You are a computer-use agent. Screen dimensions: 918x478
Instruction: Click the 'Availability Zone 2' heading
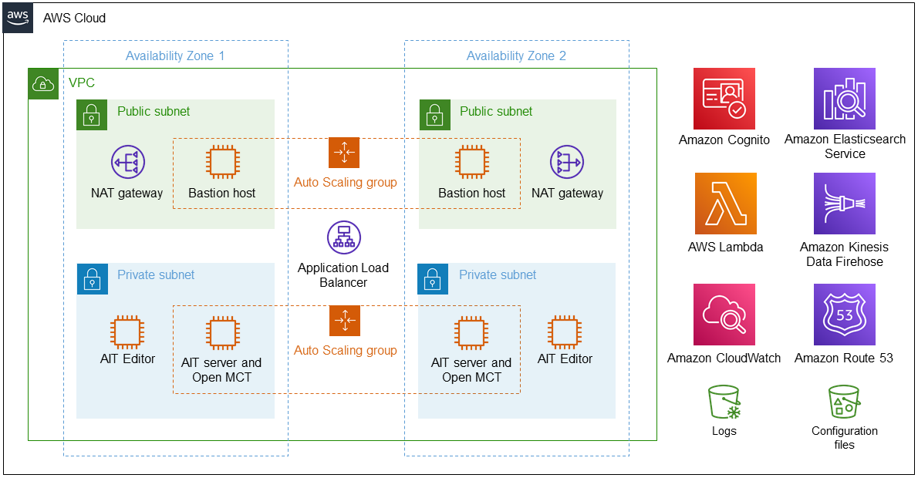point(516,56)
